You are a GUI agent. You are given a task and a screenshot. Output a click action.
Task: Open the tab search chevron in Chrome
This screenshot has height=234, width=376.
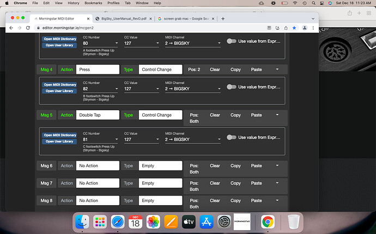click(313, 18)
